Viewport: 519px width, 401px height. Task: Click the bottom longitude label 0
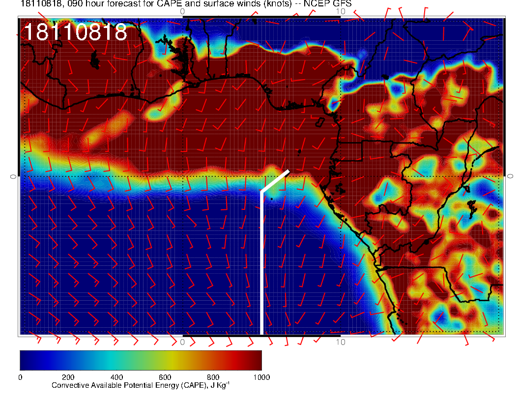(182, 342)
